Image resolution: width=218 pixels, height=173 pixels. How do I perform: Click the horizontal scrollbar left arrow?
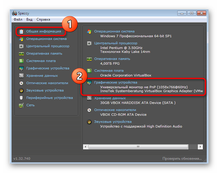pos(85,147)
